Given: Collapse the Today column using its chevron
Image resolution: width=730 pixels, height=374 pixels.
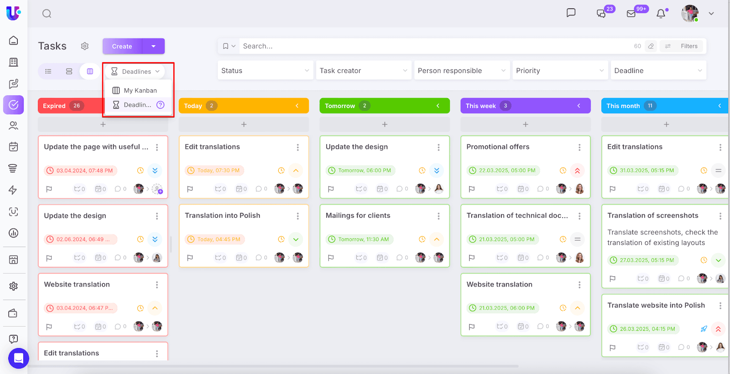Looking at the screenshot, I should pyautogui.click(x=297, y=106).
